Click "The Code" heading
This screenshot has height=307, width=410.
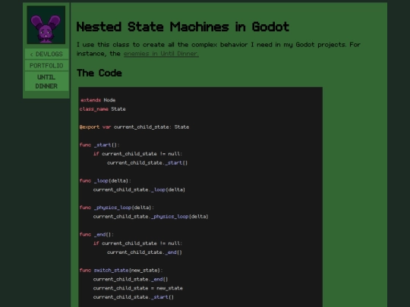pyautogui.click(x=99, y=73)
